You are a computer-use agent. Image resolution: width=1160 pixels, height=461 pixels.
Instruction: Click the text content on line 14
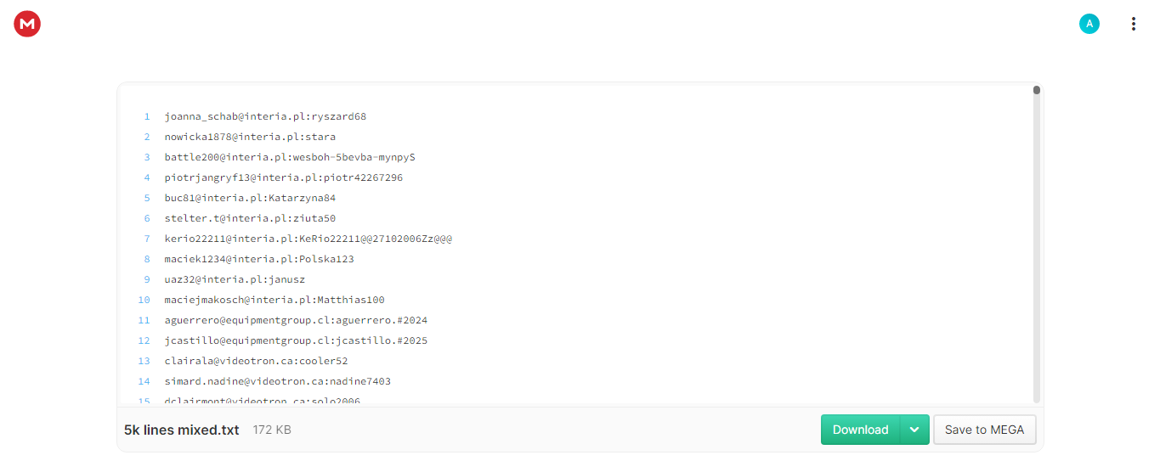278,381
